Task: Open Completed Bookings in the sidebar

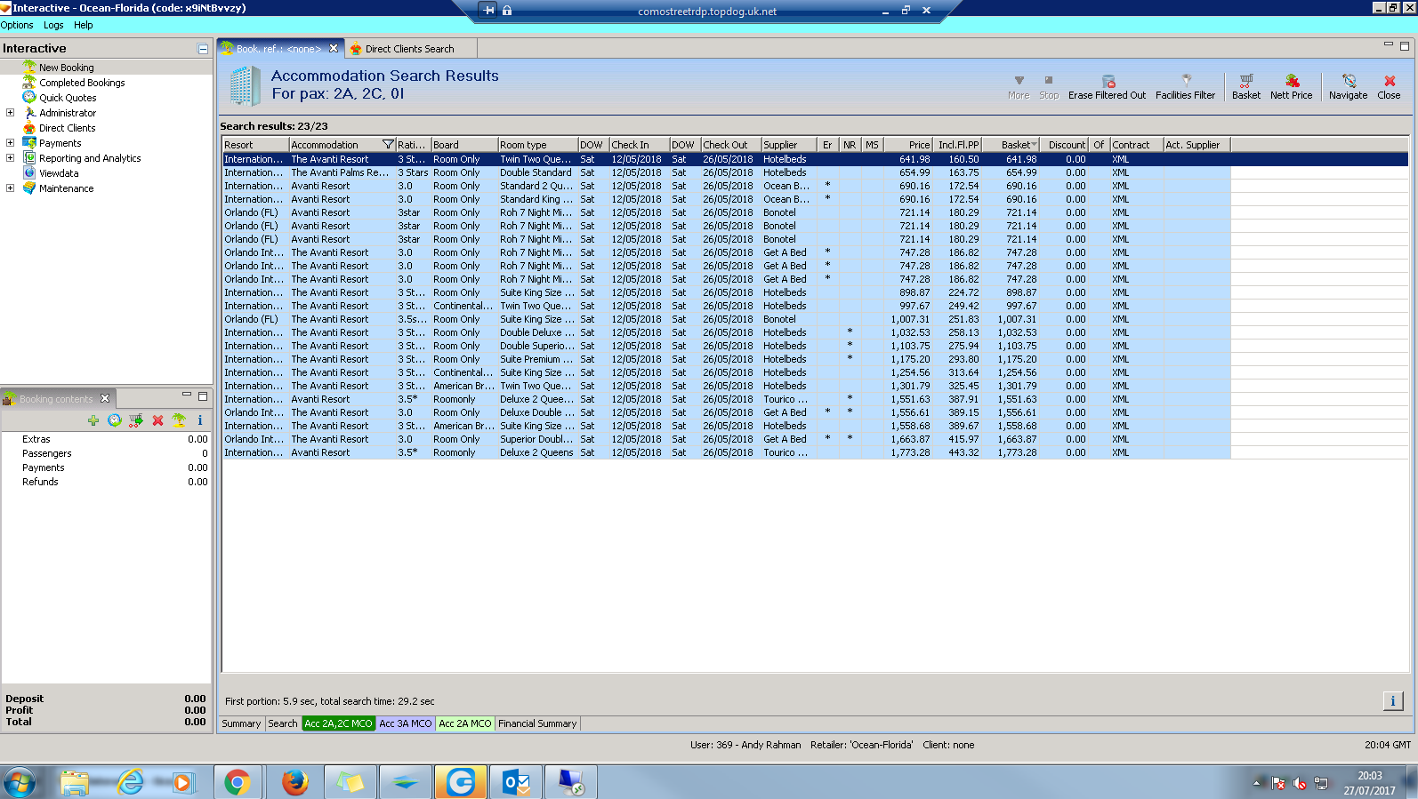Action: tap(82, 83)
